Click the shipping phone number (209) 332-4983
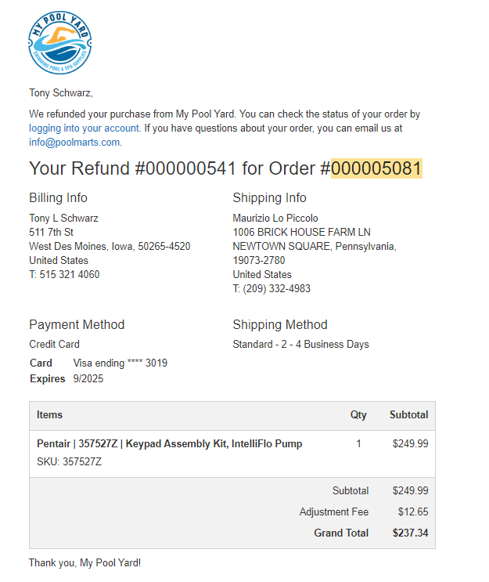This screenshot has height=582, width=489. coord(276,288)
